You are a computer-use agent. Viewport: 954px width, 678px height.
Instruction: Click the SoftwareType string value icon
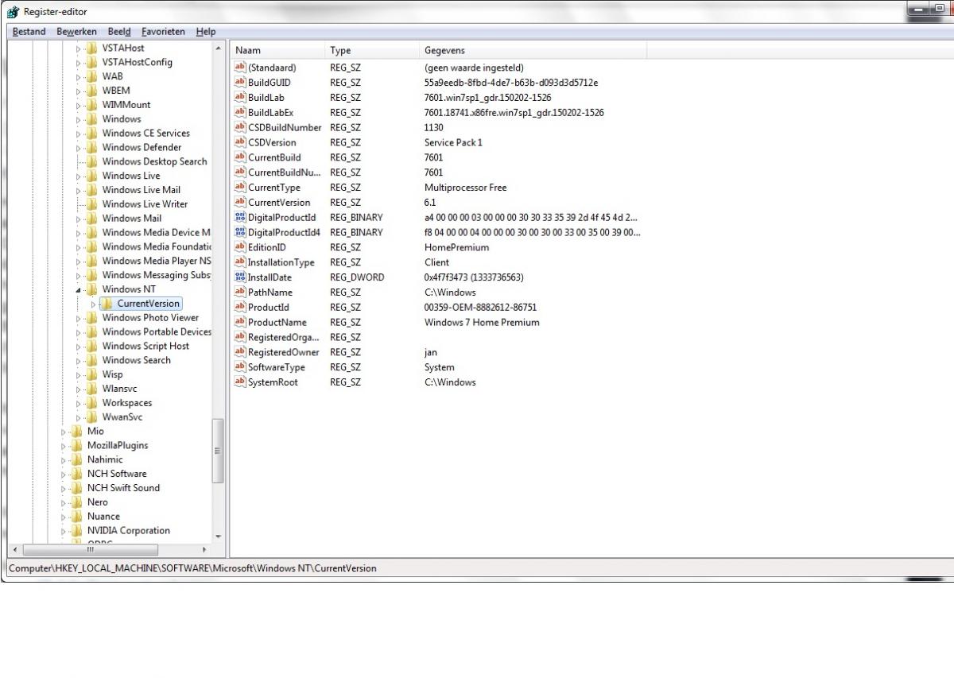[x=241, y=368]
